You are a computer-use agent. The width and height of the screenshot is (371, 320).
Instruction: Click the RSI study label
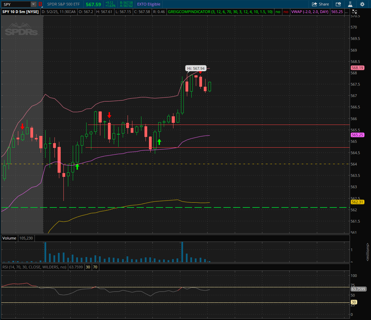(x=34, y=267)
